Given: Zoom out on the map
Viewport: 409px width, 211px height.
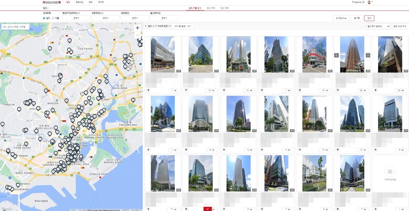Looking at the screenshot, I should (138, 35).
